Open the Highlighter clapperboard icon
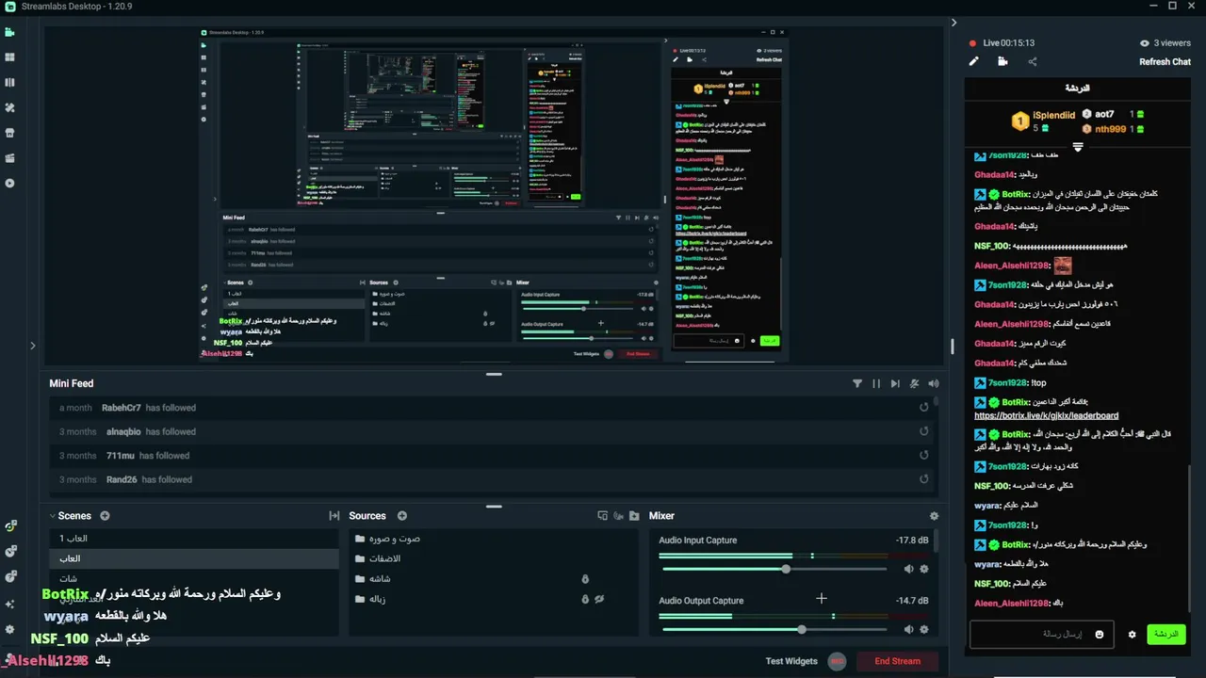Viewport: 1206px width, 678px height. (x=10, y=158)
